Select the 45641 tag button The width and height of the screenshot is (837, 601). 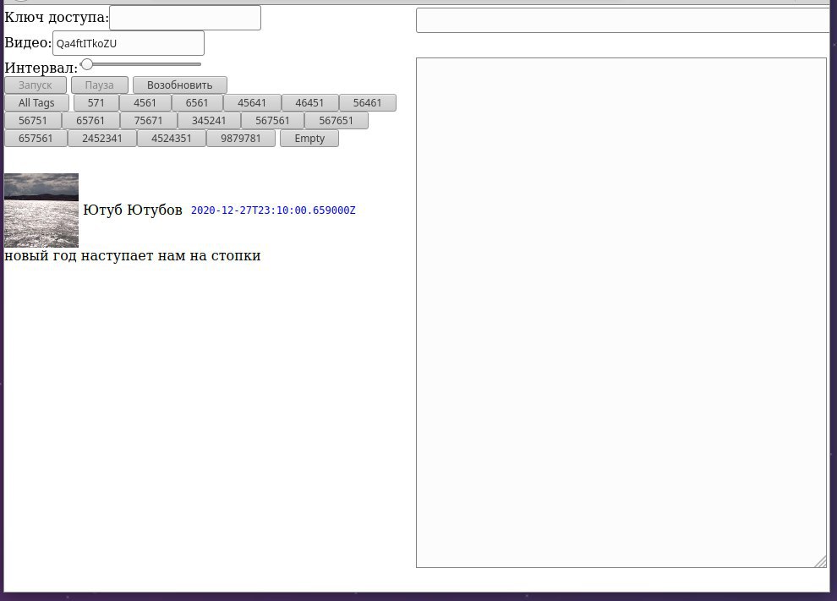pyautogui.click(x=252, y=102)
